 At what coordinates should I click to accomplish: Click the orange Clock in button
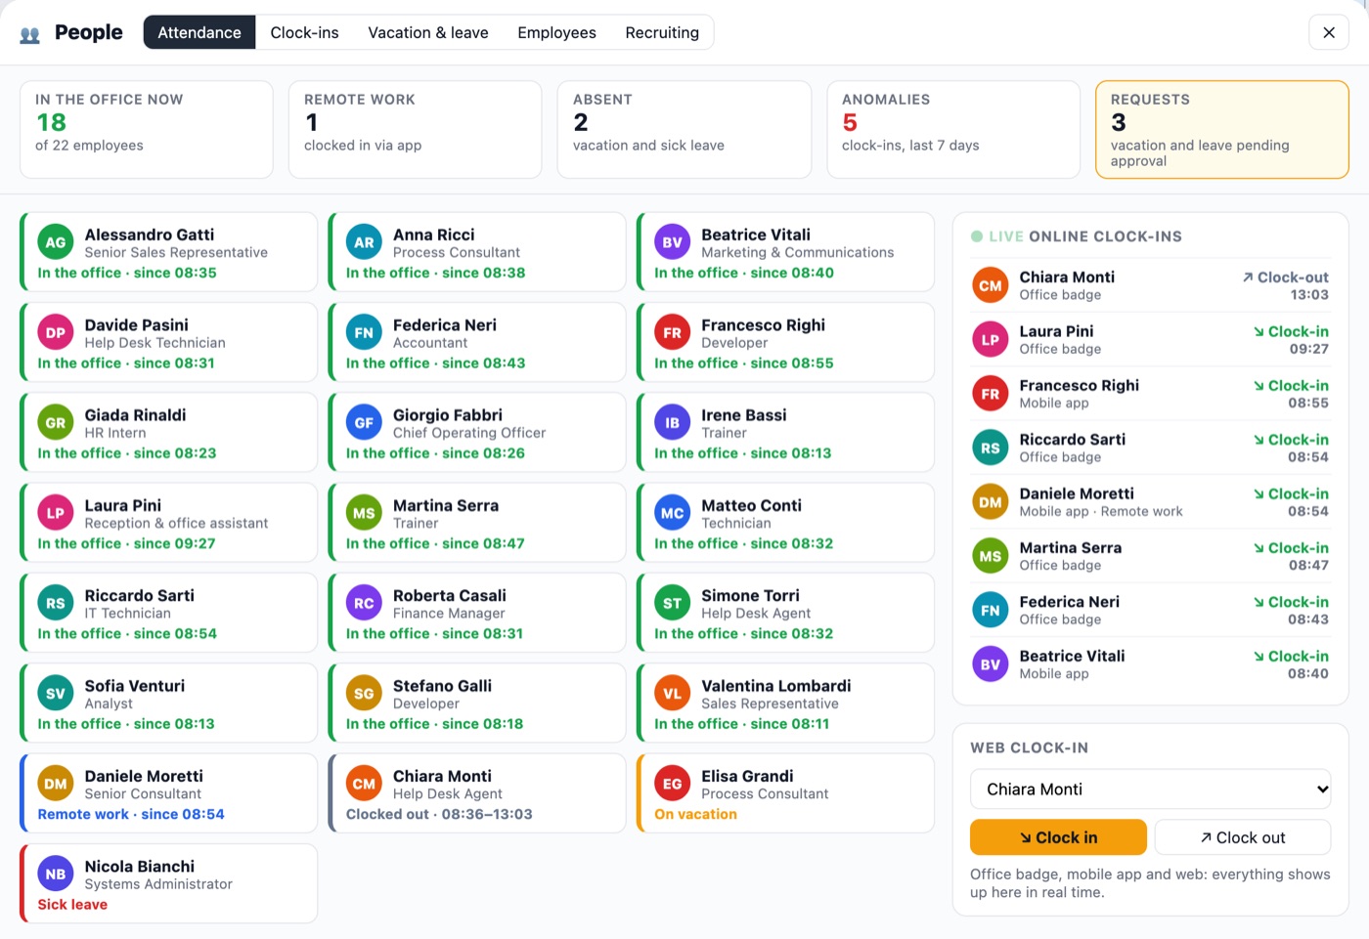click(x=1058, y=837)
